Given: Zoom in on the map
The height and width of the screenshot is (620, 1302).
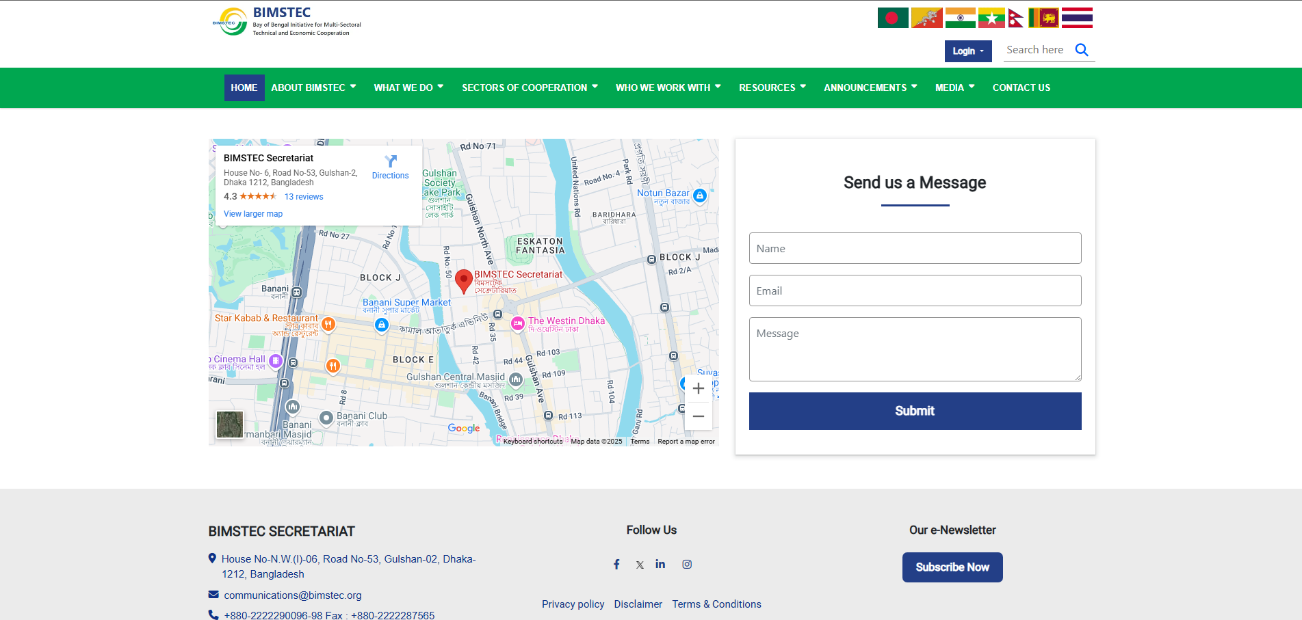Looking at the screenshot, I should 698,388.
